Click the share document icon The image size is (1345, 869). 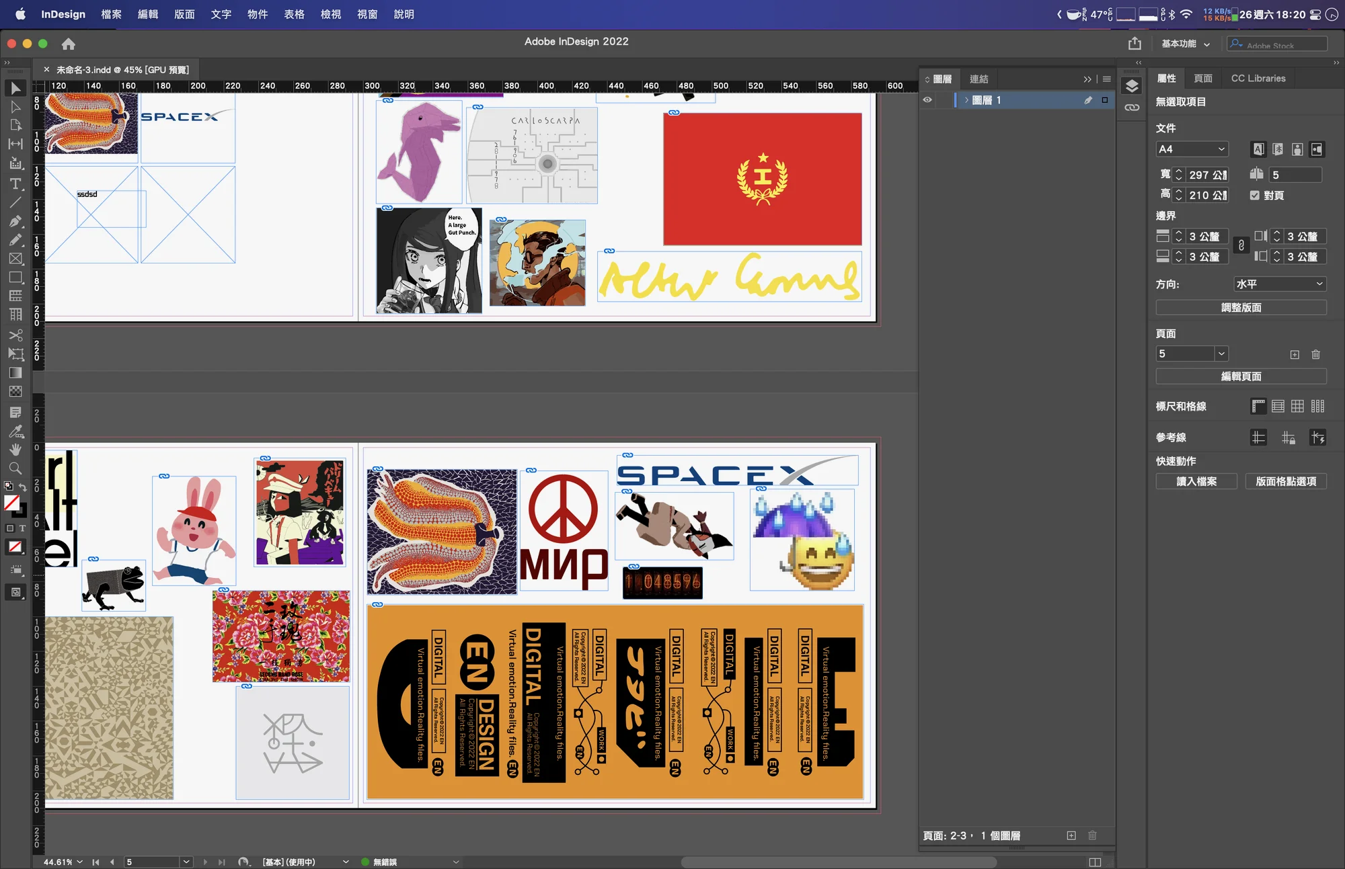[x=1135, y=44]
